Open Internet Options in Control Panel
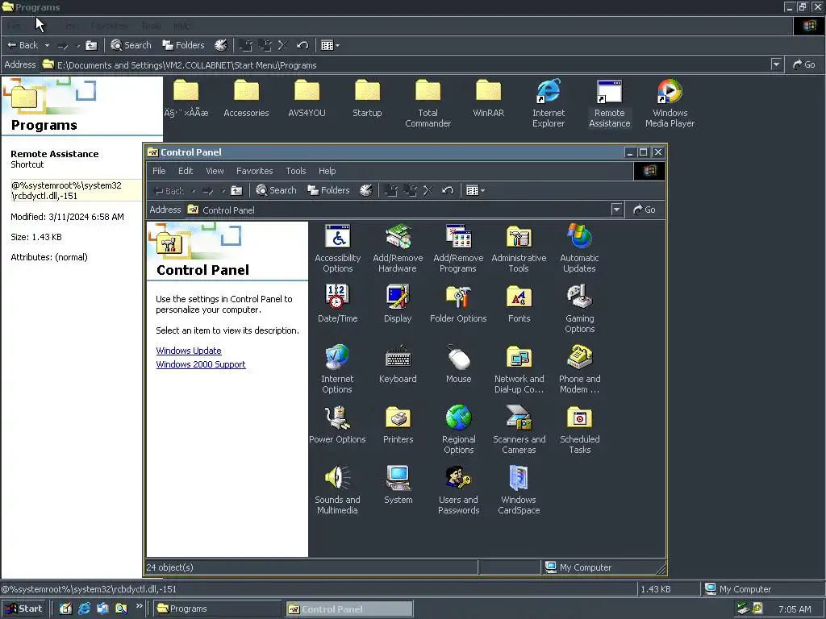The height and width of the screenshot is (619, 826). [x=337, y=369]
